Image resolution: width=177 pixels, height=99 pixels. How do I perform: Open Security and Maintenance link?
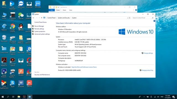click(x=42, y=75)
